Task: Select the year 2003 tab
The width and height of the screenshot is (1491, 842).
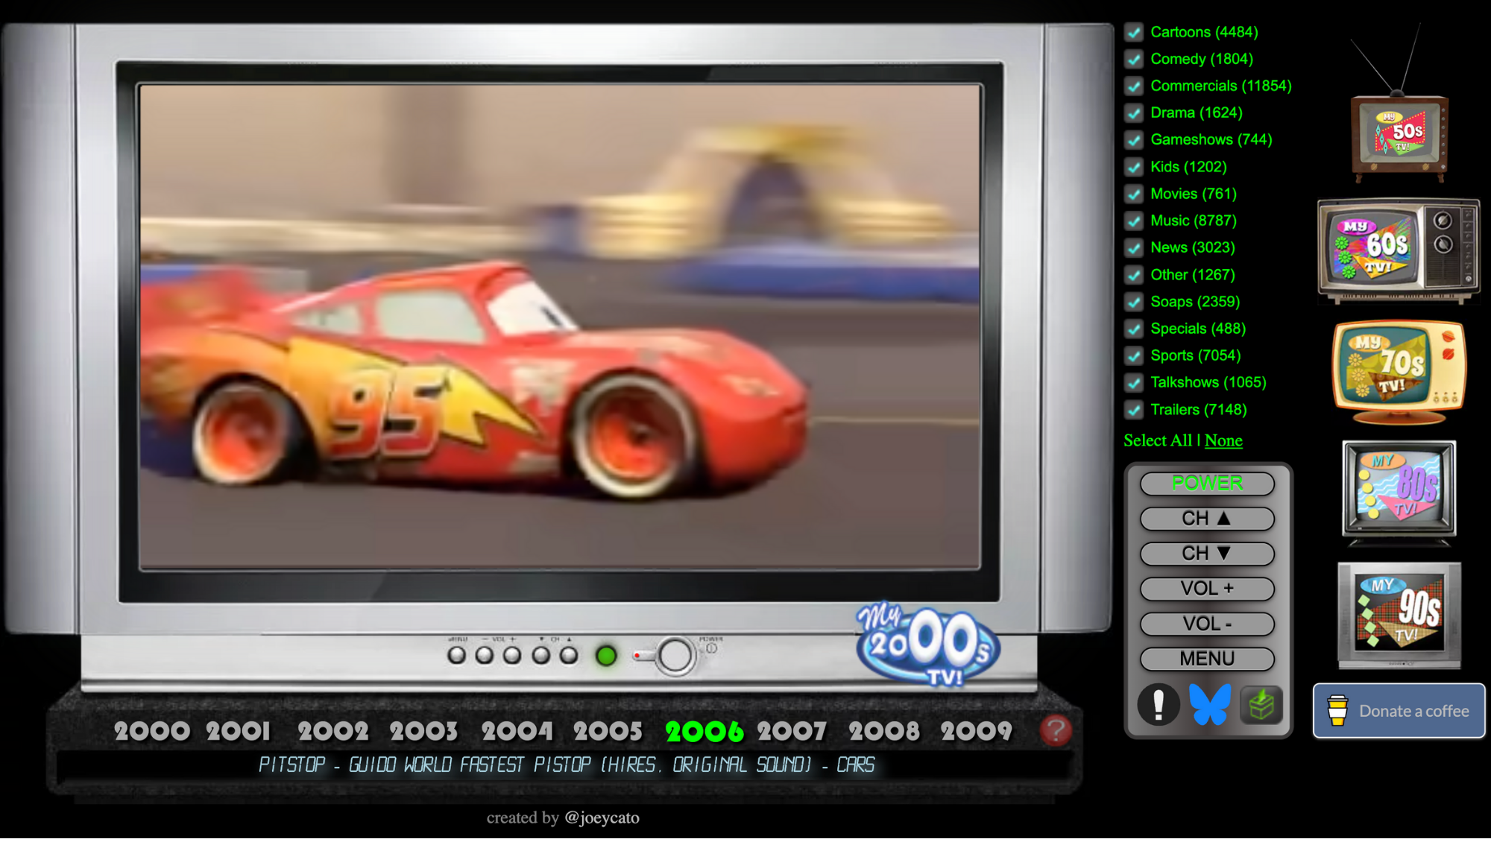Action: (423, 732)
